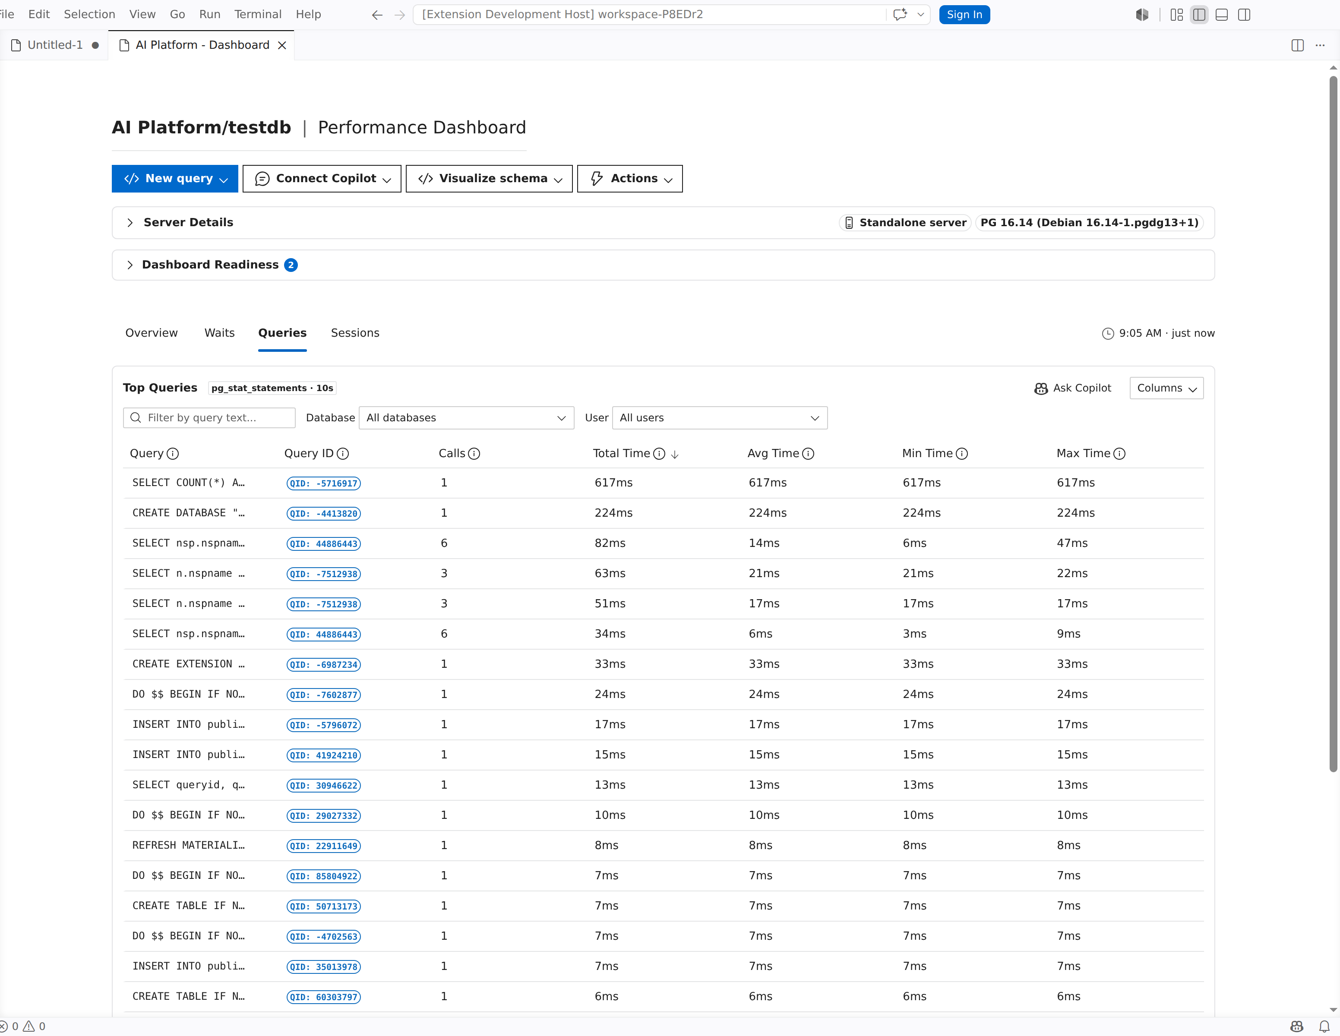Click the Ask Copilot button
Screen dimensions: 1340x1036
[x=1072, y=388]
